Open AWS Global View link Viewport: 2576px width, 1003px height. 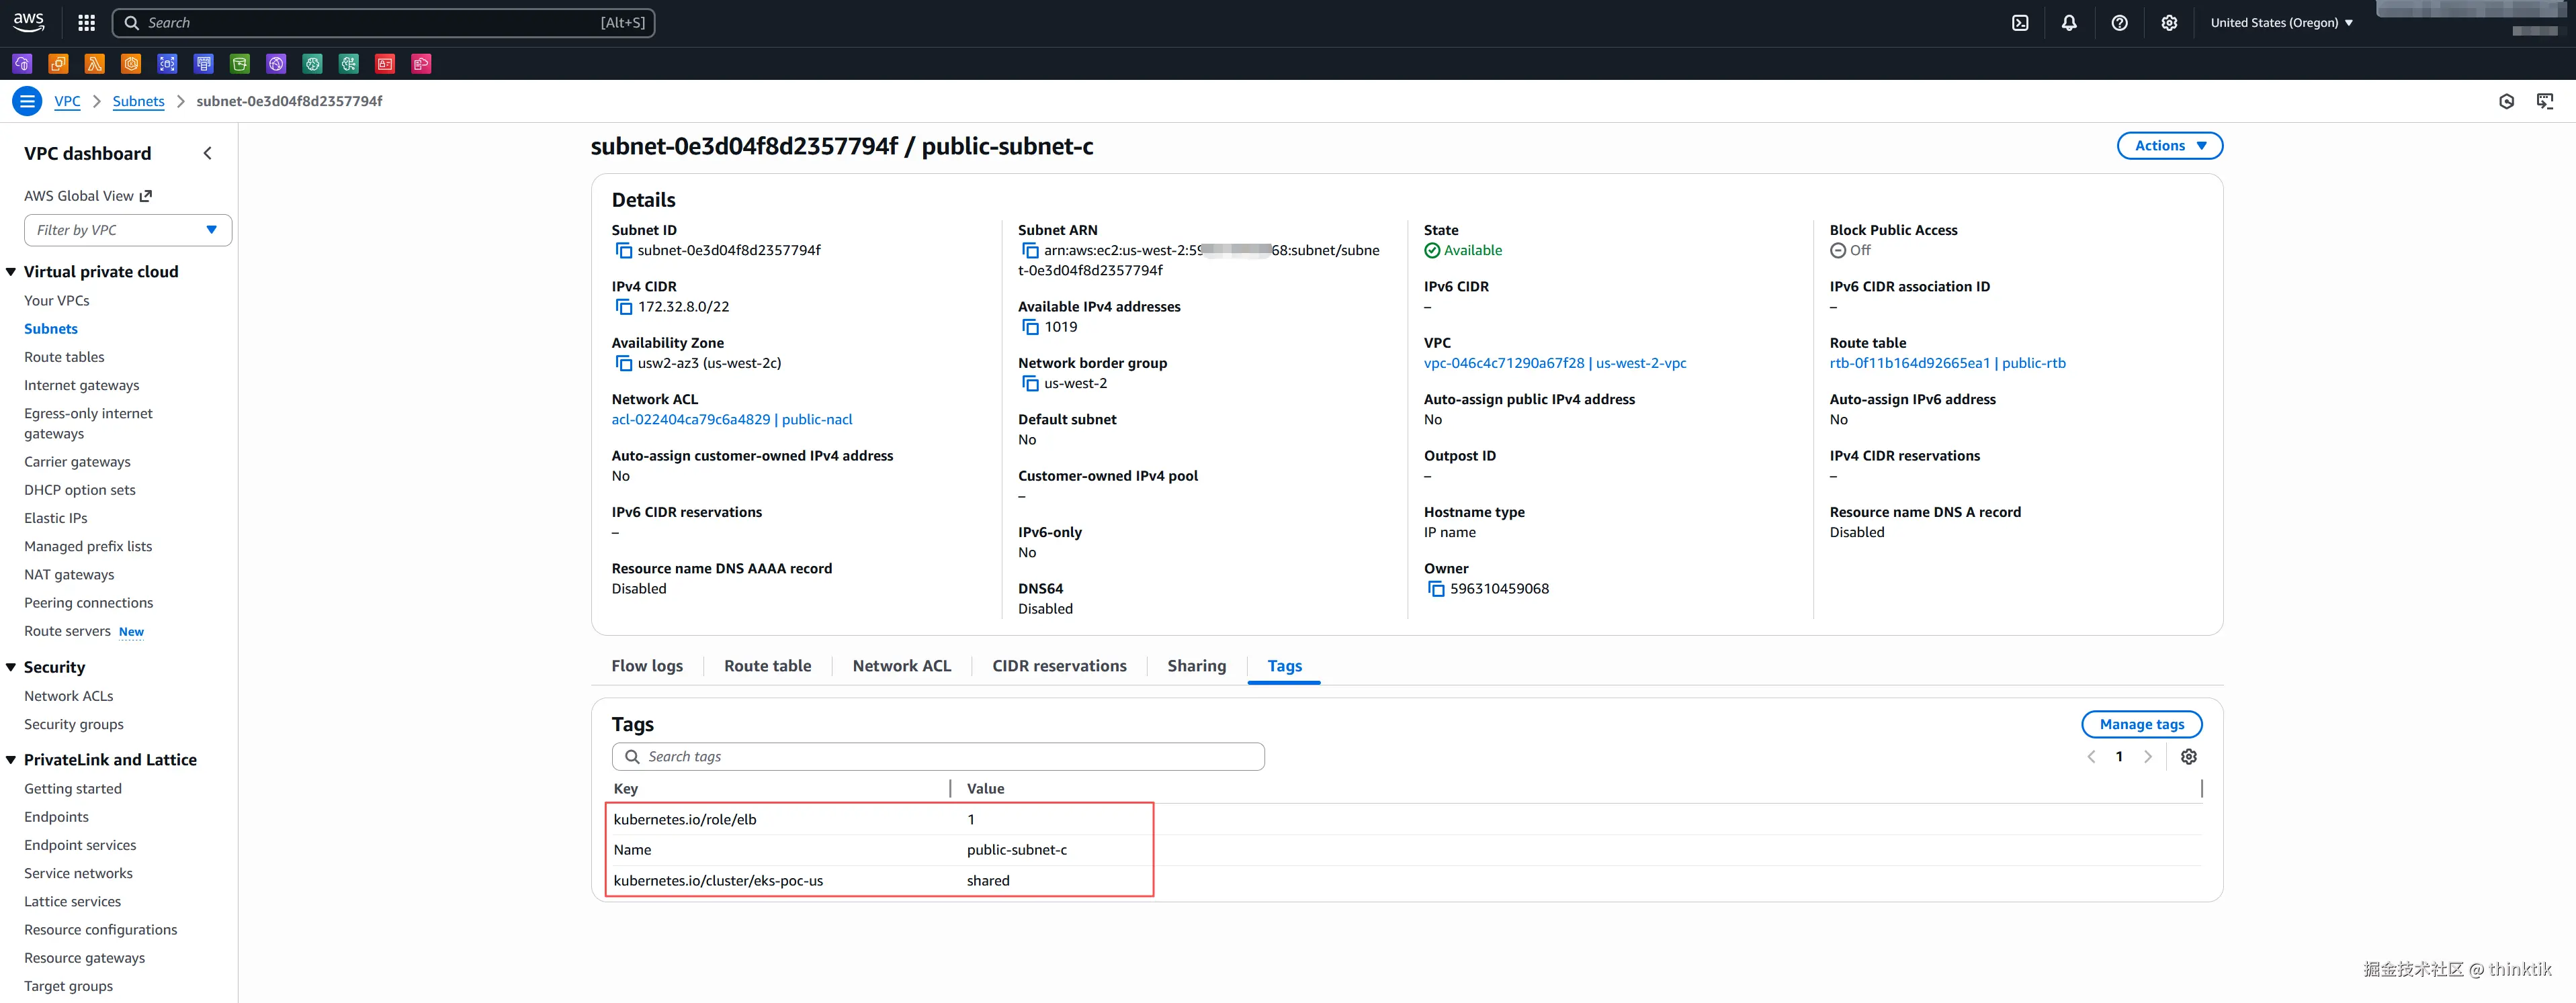point(88,196)
